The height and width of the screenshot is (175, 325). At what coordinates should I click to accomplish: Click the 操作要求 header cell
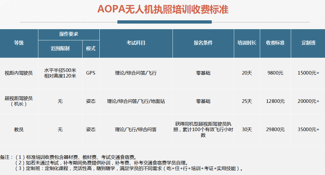(x=69, y=34)
